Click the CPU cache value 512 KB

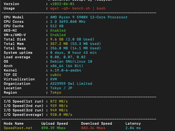(57, 26)
